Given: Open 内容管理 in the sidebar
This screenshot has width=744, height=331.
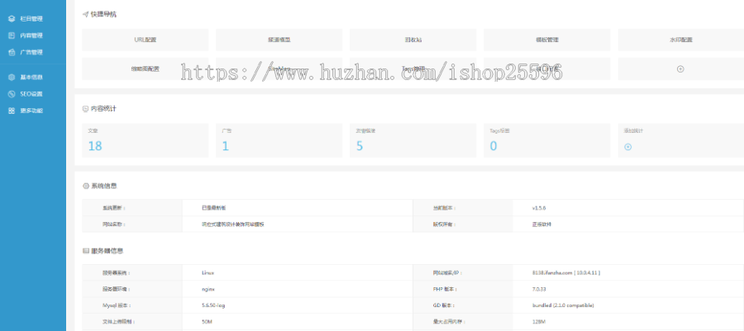Looking at the screenshot, I should coord(33,35).
